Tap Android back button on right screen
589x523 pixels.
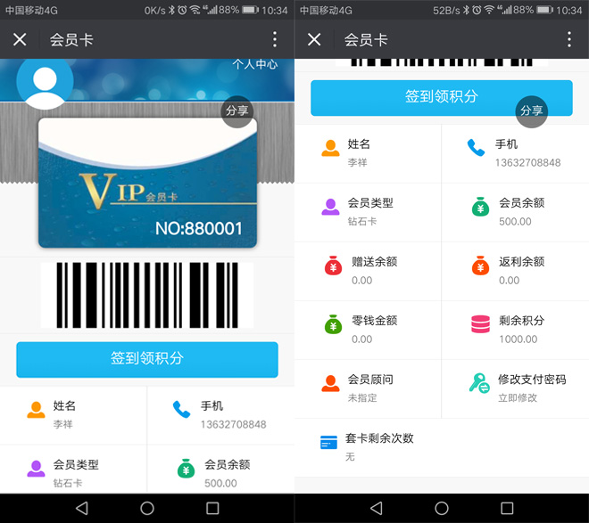point(377,509)
